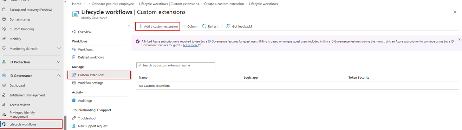Screen dimensions: 462x130
Task: Open Deleted workflows
Action: (x=91, y=57)
